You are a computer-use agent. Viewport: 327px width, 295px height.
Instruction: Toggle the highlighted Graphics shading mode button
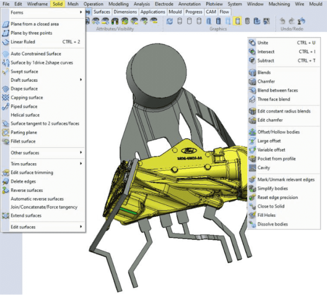(237, 21)
